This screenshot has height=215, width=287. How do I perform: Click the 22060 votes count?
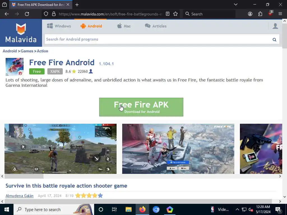(83, 71)
